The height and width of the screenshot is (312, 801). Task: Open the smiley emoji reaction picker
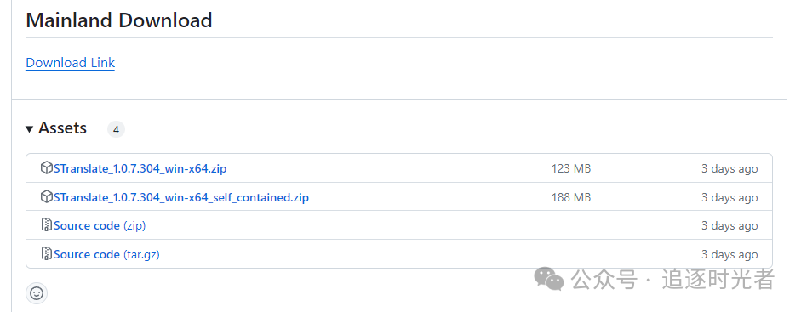coord(37,293)
